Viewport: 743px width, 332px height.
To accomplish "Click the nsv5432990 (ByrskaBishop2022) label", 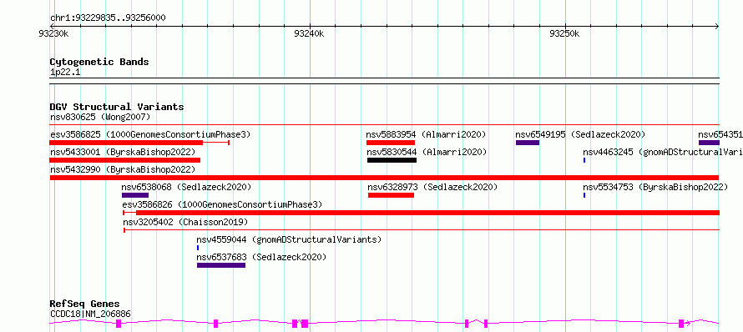I will pyautogui.click(x=123, y=169).
